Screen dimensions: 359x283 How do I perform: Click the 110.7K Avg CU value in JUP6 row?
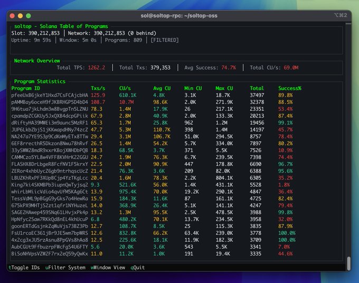(x=162, y=129)
